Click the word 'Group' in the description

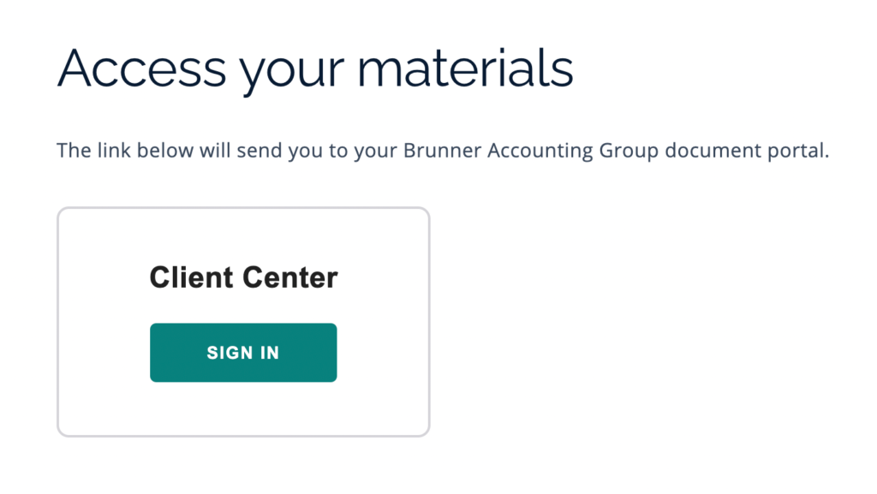629,151
